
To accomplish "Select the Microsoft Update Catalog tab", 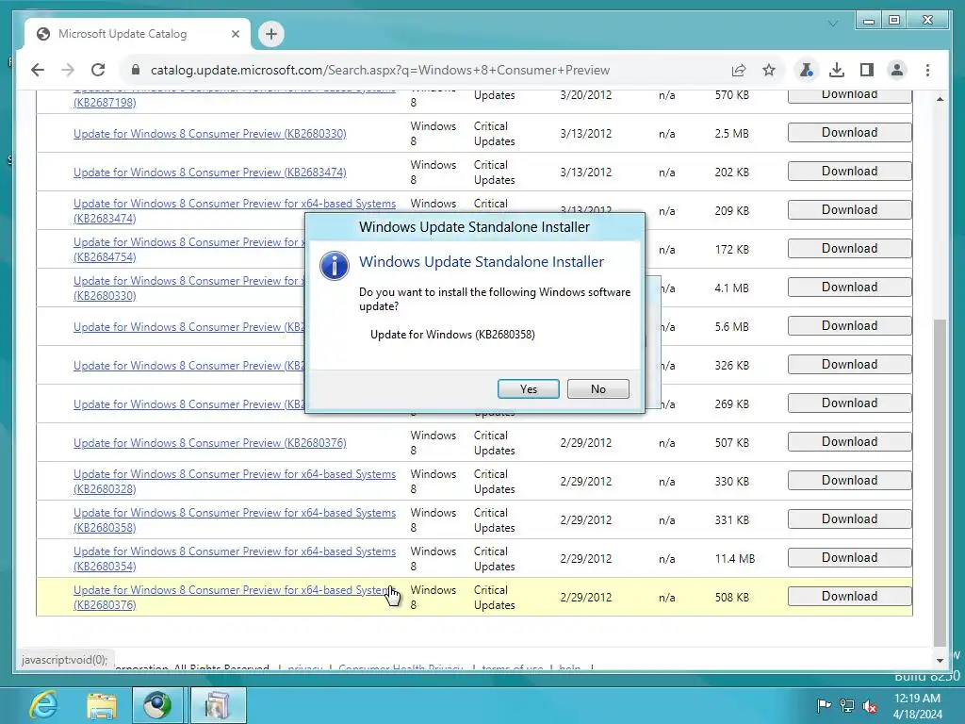I will pyautogui.click(x=138, y=34).
